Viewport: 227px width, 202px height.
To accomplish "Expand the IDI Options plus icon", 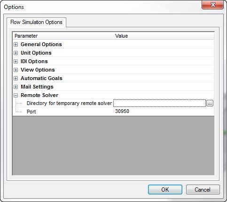I will [16, 62].
